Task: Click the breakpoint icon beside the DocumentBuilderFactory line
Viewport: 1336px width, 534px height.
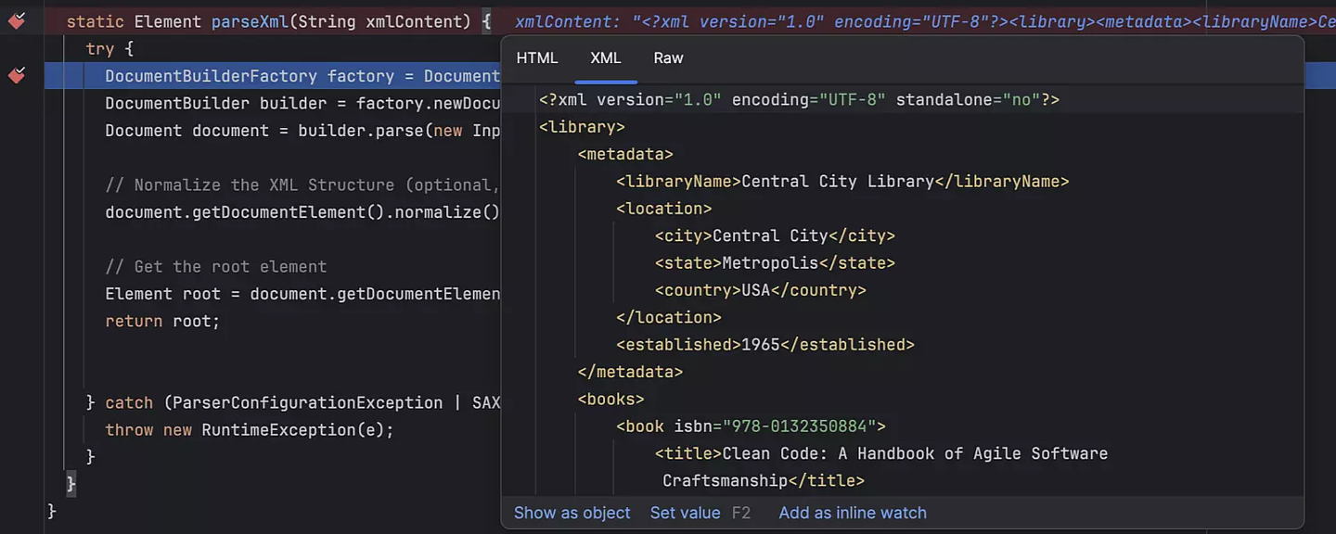Action: pyautogui.click(x=16, y=75)
